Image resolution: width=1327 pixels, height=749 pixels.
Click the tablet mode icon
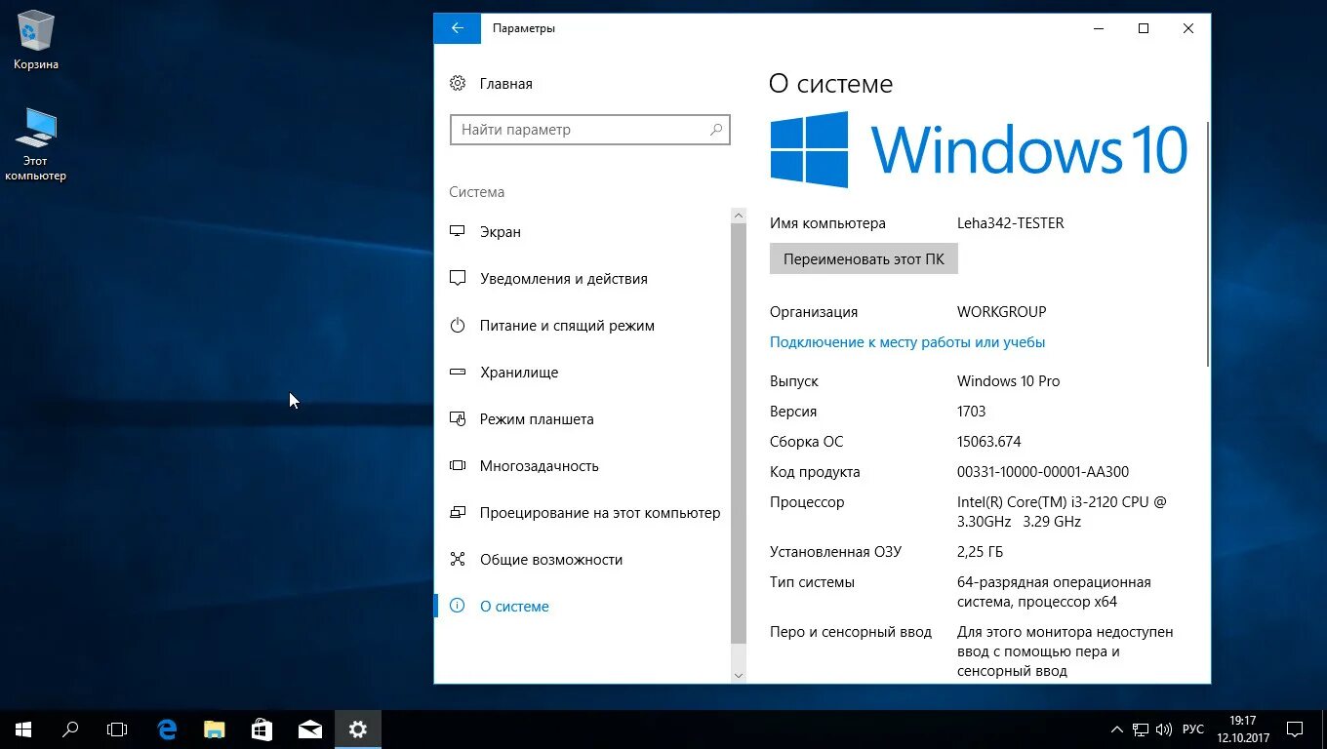458,419
